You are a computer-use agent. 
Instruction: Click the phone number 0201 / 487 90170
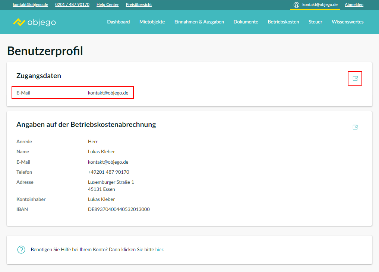[x=72, y=5]
